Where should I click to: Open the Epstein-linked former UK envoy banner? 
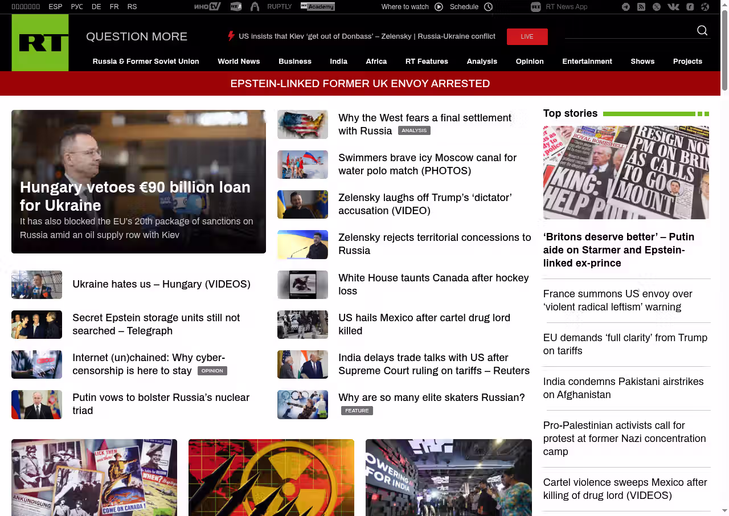pyautogui.click(x=360, y=84)
